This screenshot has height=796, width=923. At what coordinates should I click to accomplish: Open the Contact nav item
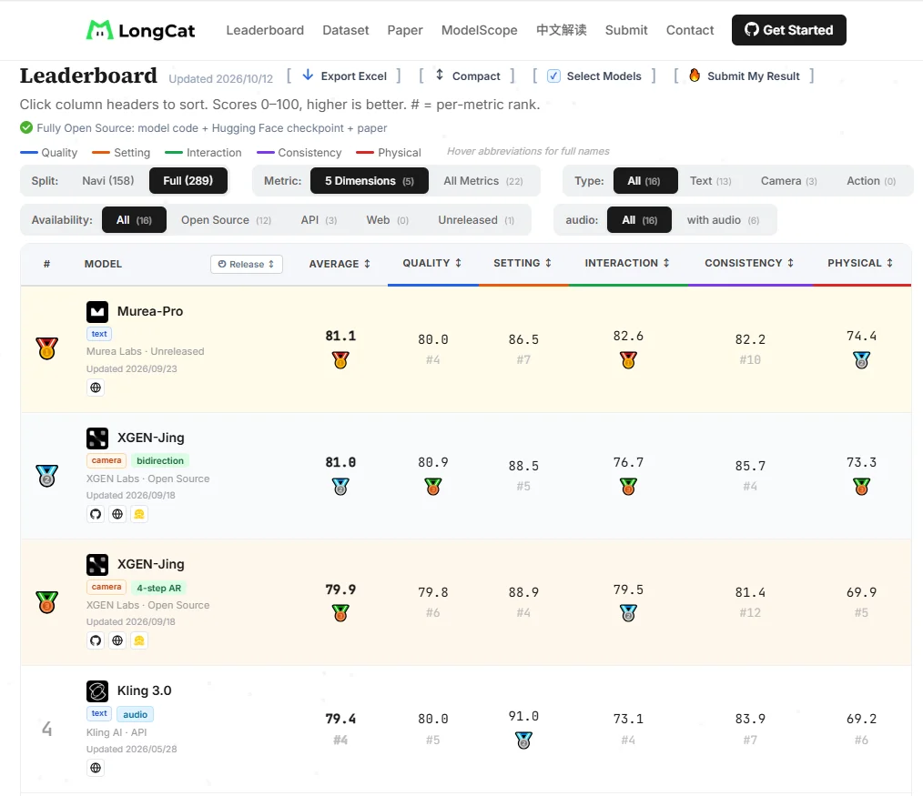[690, 30]
